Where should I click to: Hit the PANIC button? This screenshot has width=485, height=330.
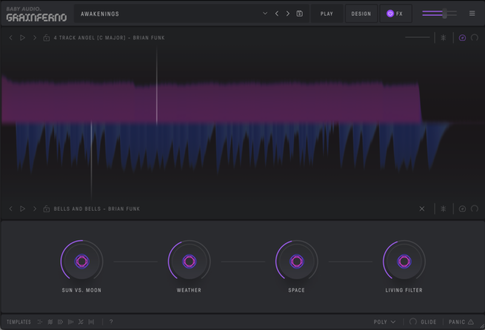click(x=461, y=322)
